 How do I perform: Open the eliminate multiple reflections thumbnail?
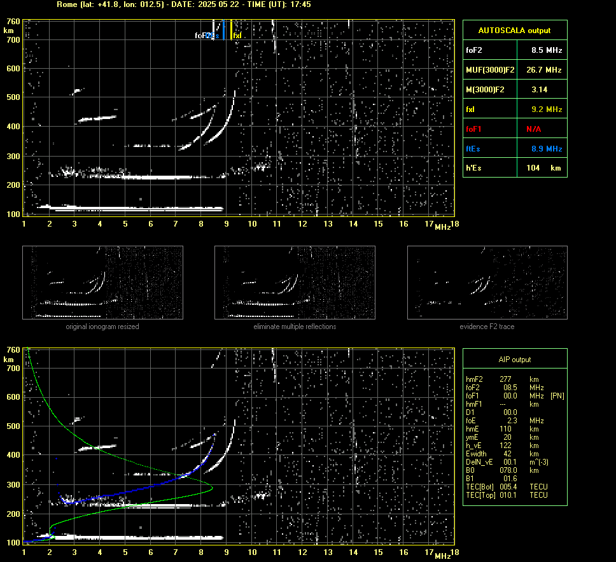point(295,283)
